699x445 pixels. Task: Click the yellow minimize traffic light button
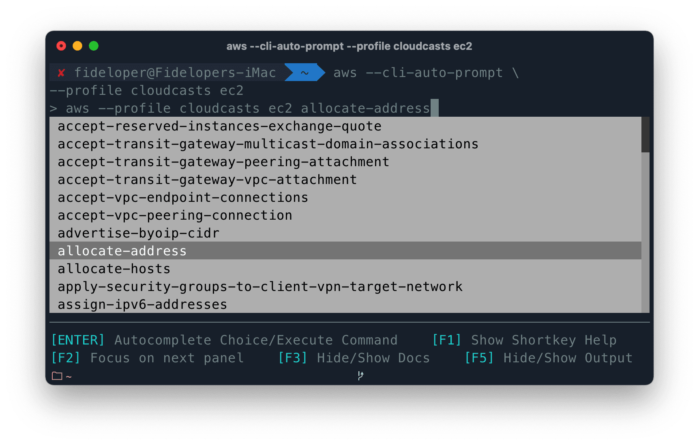click(77, 46)
